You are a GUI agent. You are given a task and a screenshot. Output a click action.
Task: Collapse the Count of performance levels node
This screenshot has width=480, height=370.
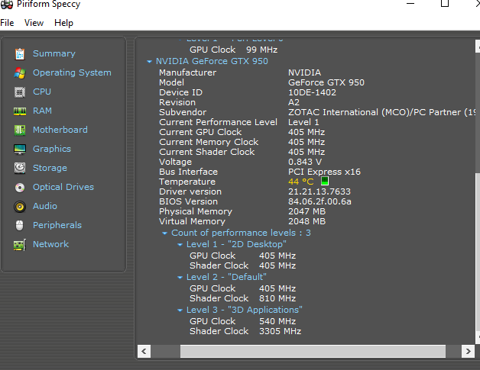coord(164,233)
